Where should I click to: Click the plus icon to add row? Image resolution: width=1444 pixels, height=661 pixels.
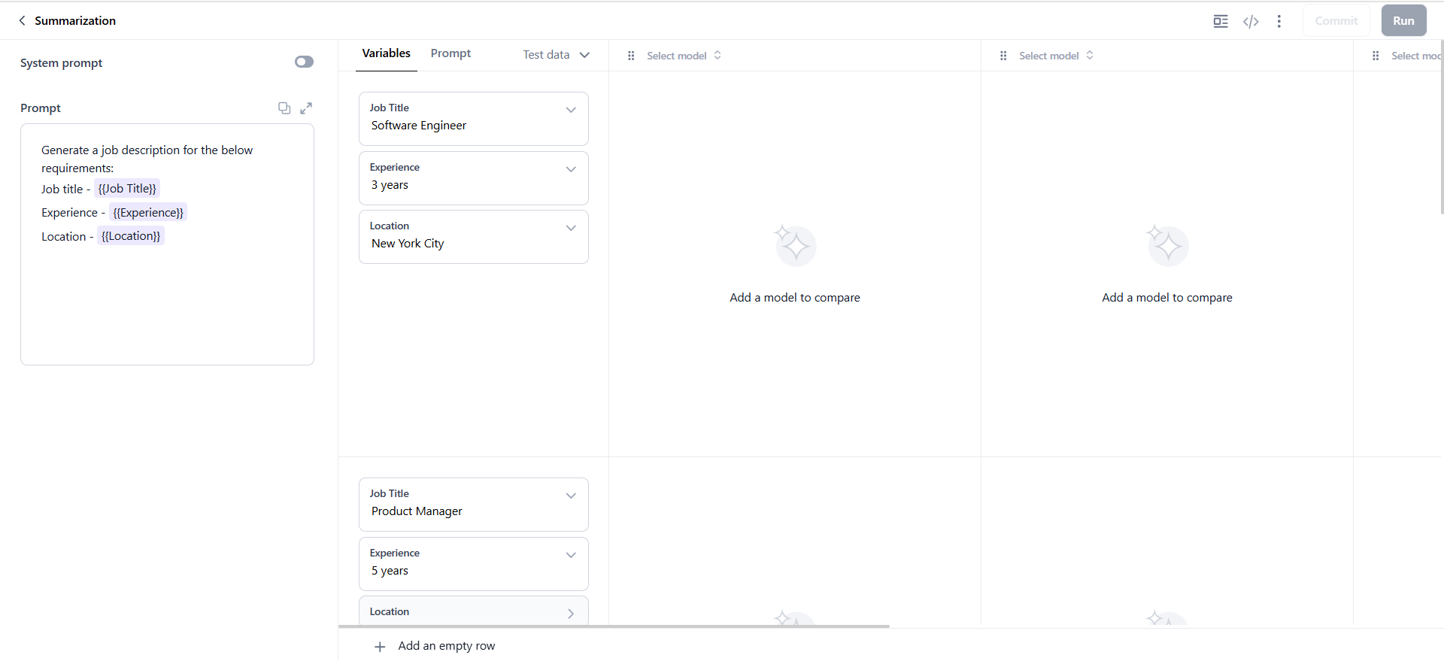click(380, 647)
